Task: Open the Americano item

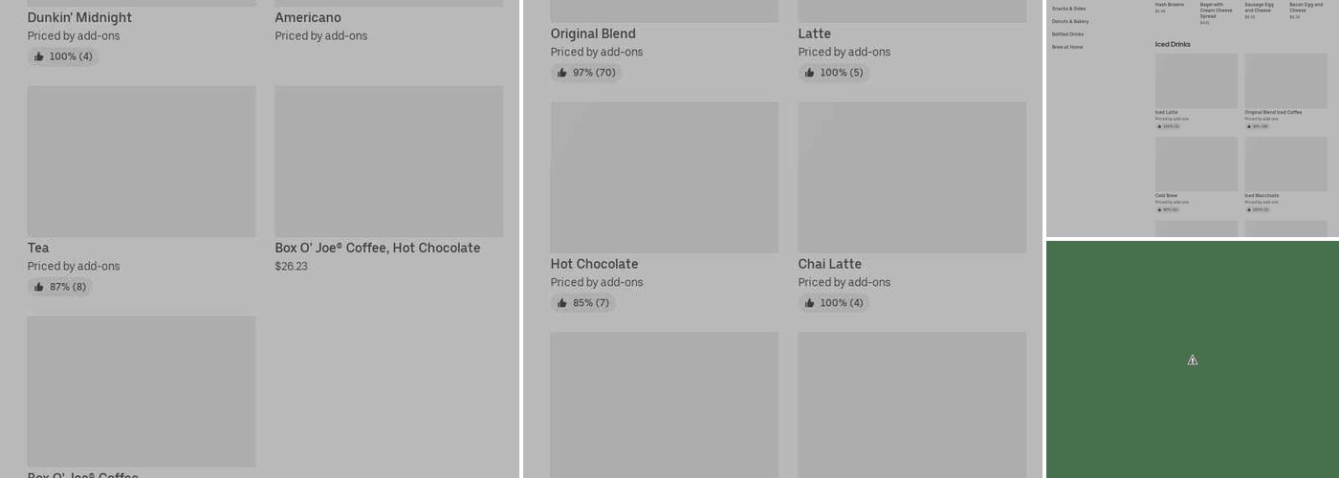Action: click(308, 18)
